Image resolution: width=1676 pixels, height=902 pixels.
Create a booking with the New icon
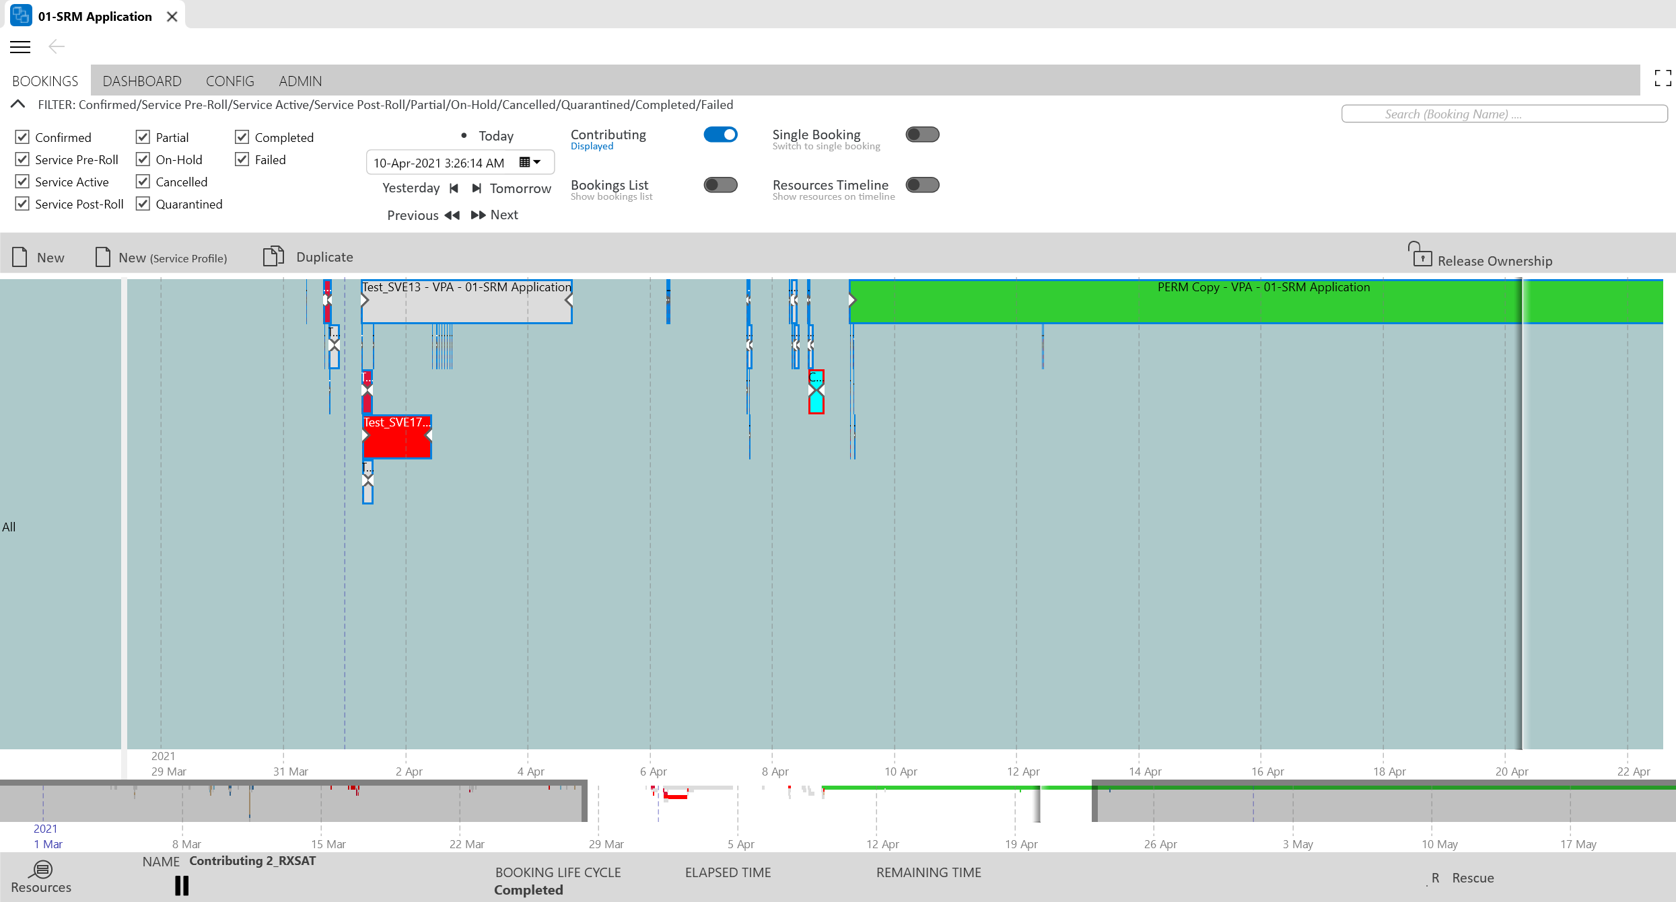pyautogui.click(x=20, y=256)
